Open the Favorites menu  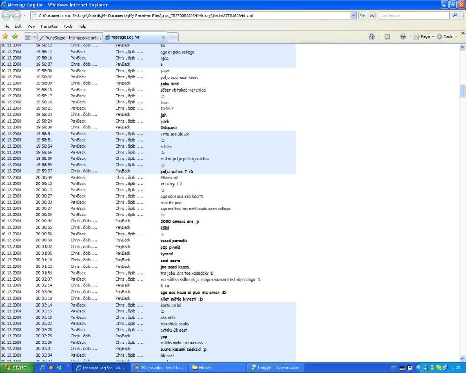[49, 26]
